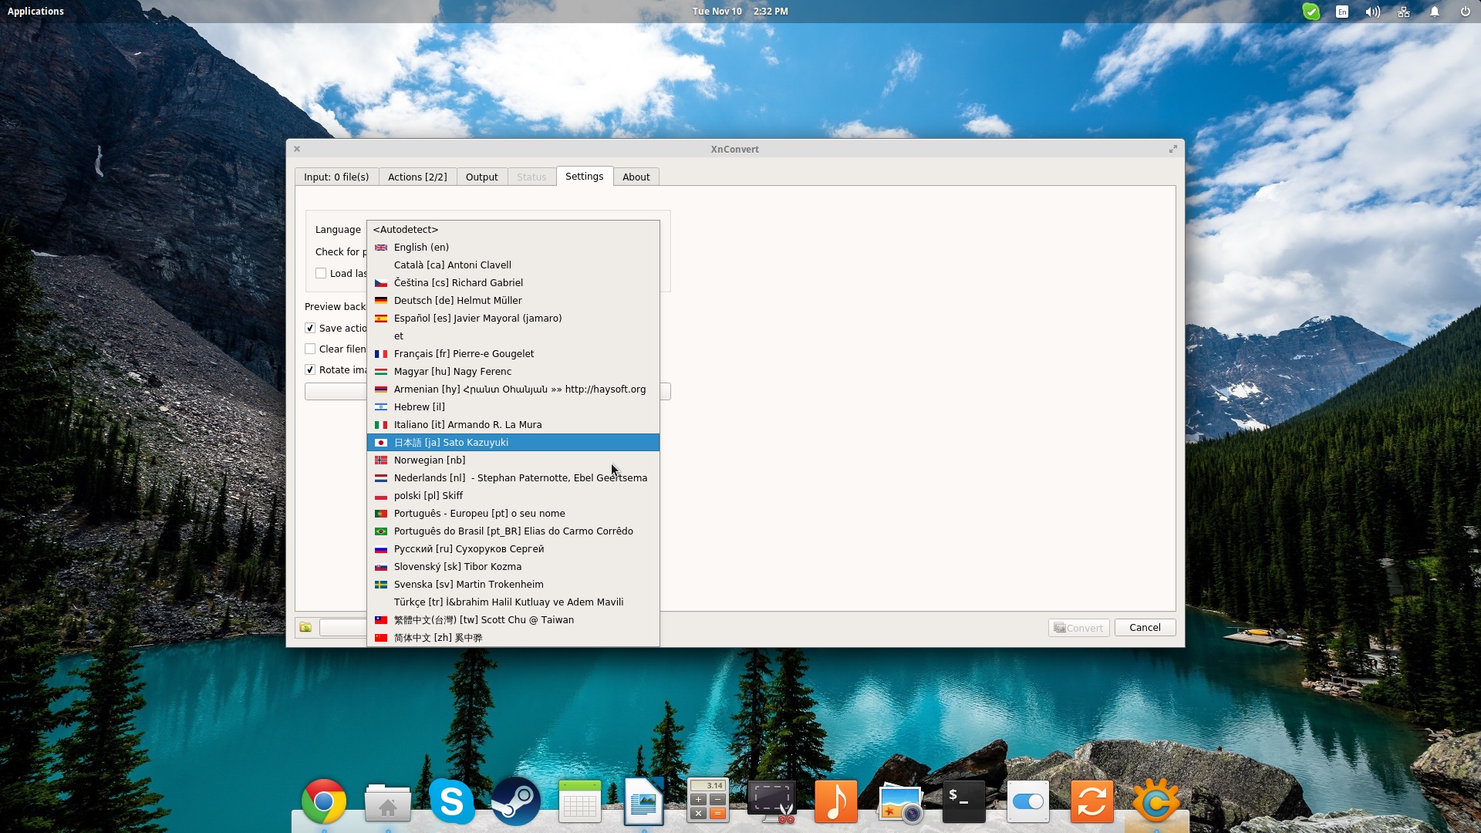Viewport: 1481px width, 833px height.
Task: Launch the Terminal from the dock
Action: (964, 801)
